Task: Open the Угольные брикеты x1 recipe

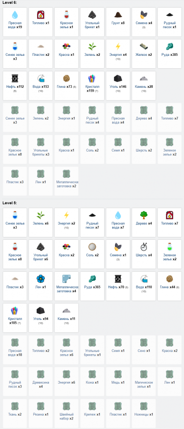Action: click(92, 350)
